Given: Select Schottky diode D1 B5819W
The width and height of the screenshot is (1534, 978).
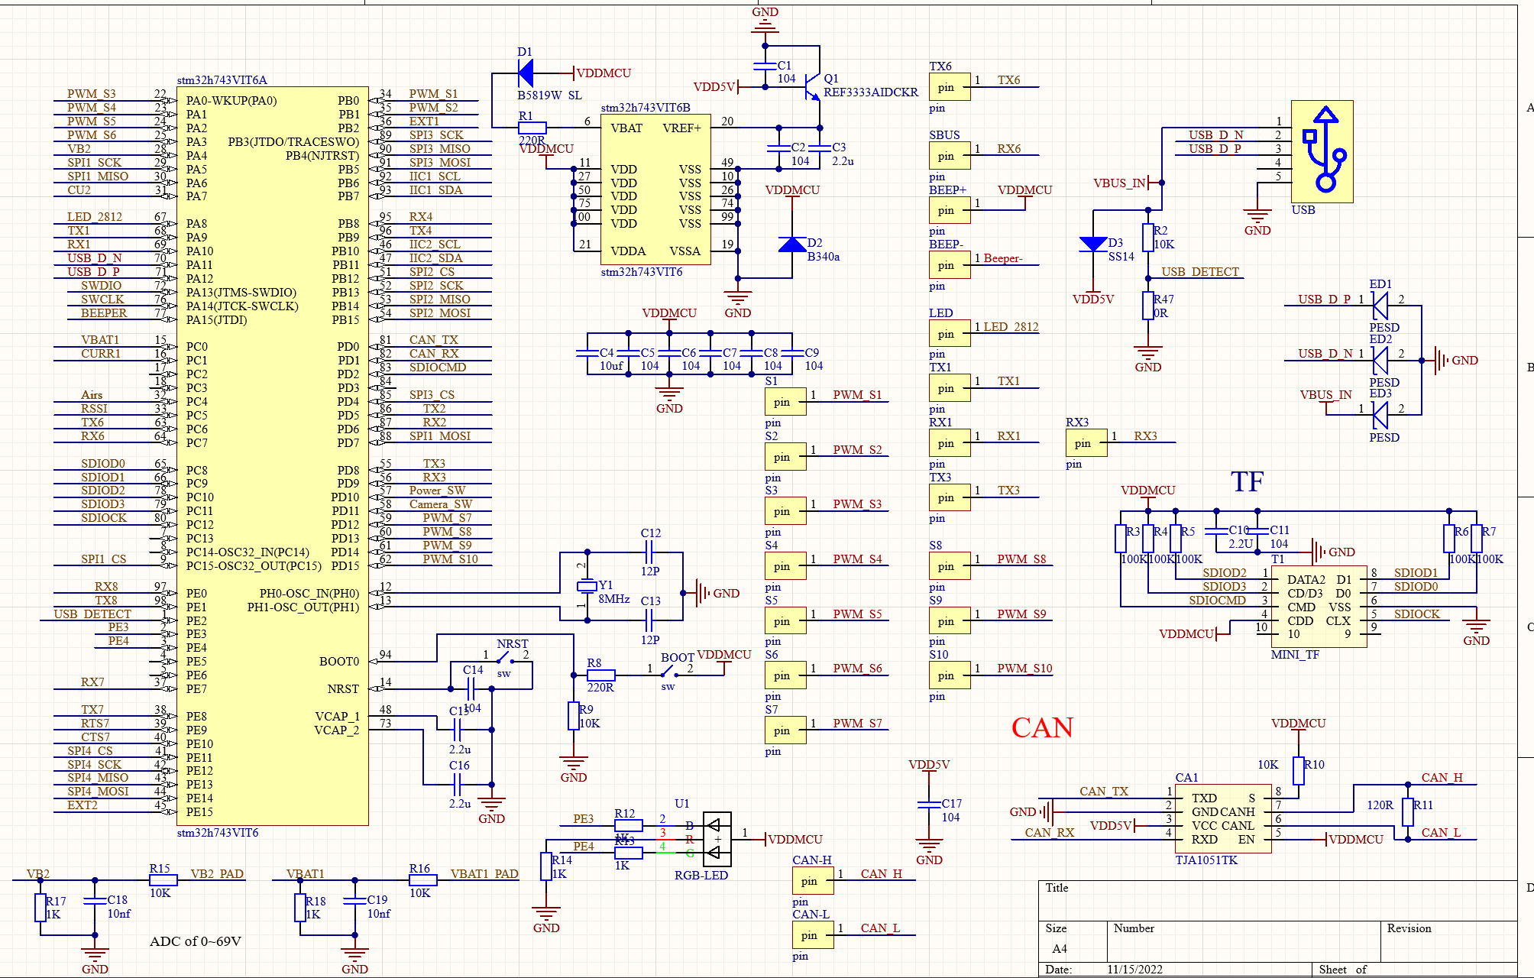Looking at the screenshot, I should click(x=527, y=73).
